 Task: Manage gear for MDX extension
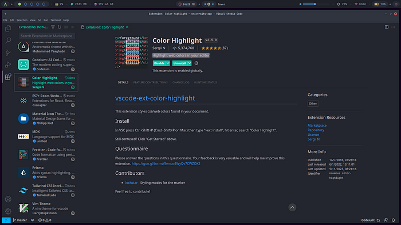[x=73, y=141]
